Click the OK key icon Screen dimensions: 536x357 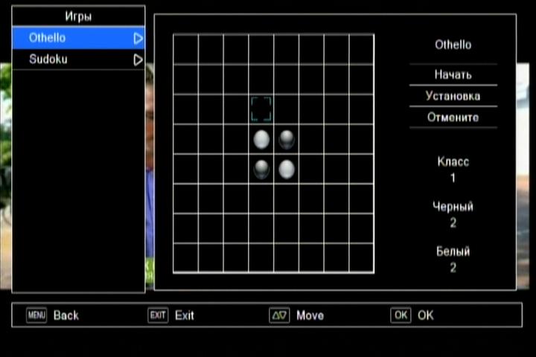401,315
